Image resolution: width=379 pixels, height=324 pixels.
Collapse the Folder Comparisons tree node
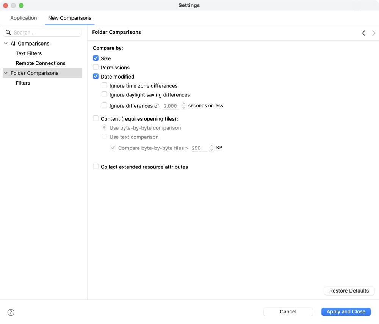(x=6, y=73)
